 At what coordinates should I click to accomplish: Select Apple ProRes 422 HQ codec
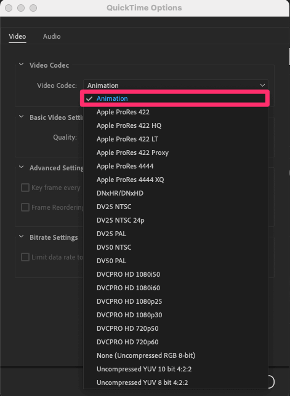(175, 125)
